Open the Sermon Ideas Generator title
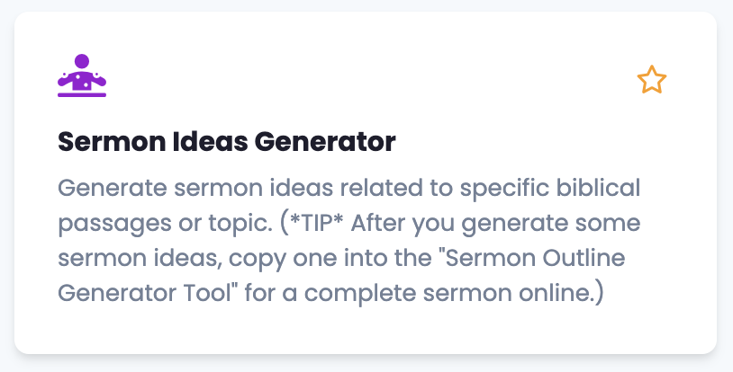Screen dimensions: 733x372 (x=227, y=142)
